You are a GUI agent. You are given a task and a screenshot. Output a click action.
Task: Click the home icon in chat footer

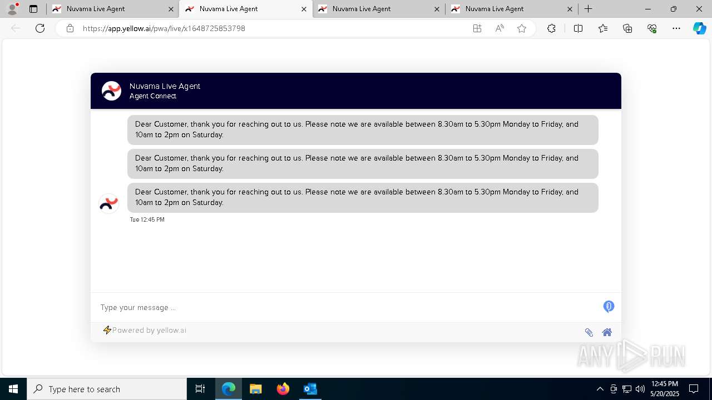coord(607,332)
